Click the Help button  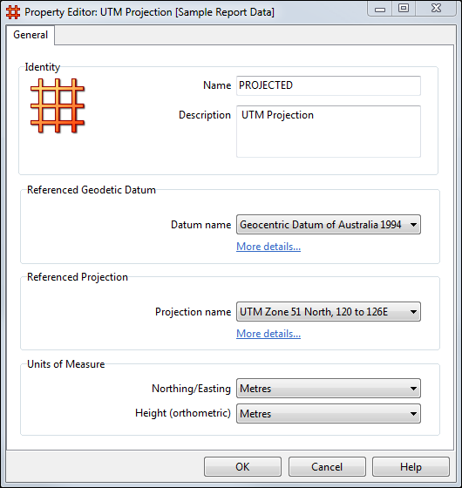(x=411, y=467)
